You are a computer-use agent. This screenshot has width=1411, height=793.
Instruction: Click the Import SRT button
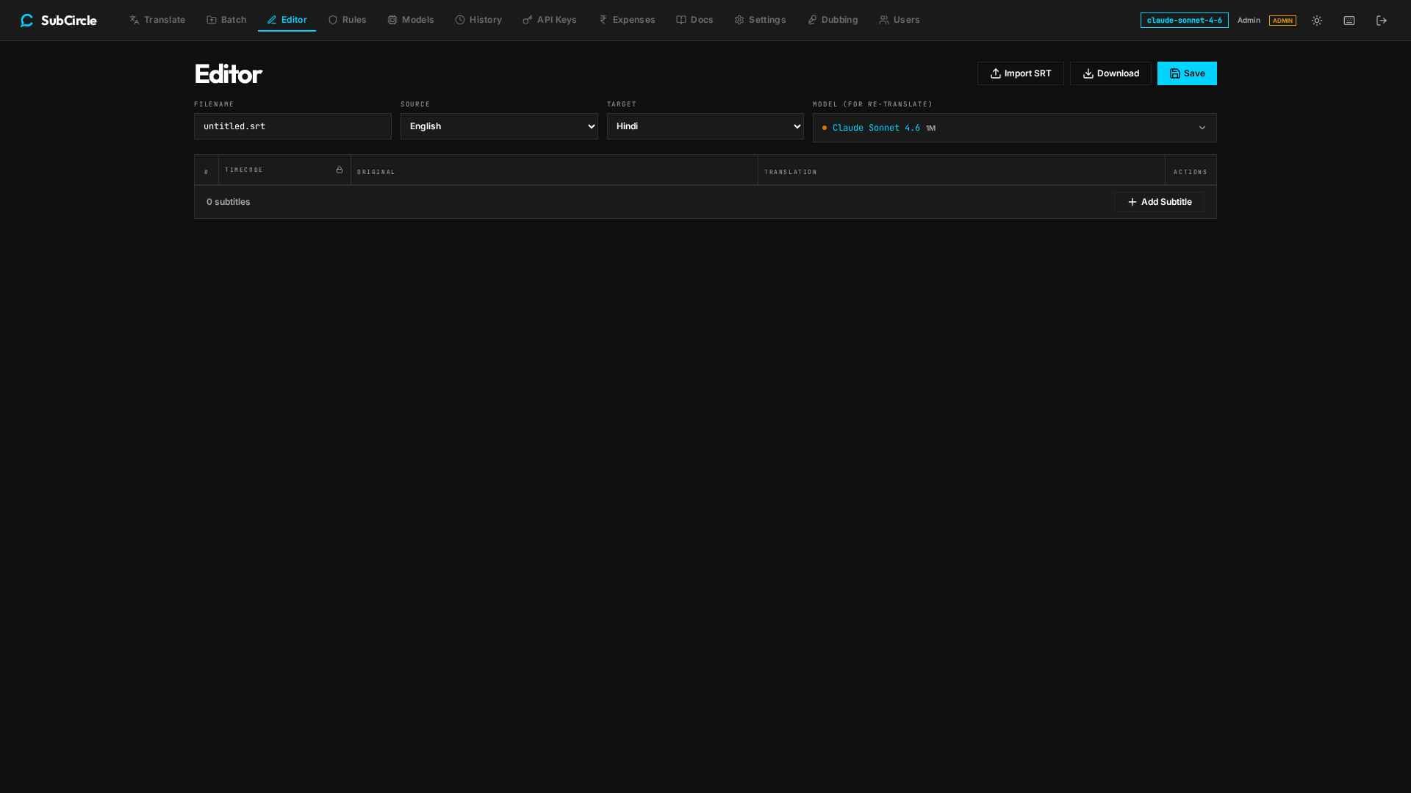coord(1021,73)
